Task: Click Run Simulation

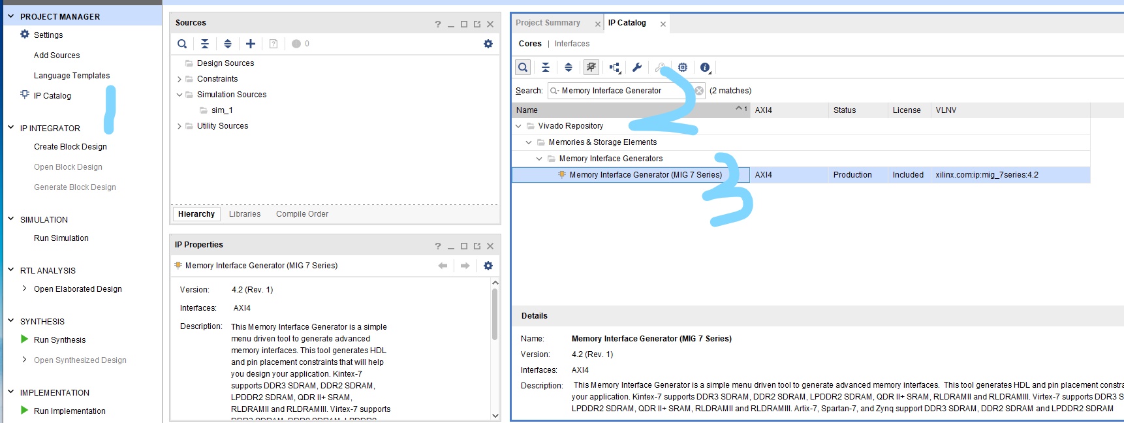Action: [x=61, y=238]
